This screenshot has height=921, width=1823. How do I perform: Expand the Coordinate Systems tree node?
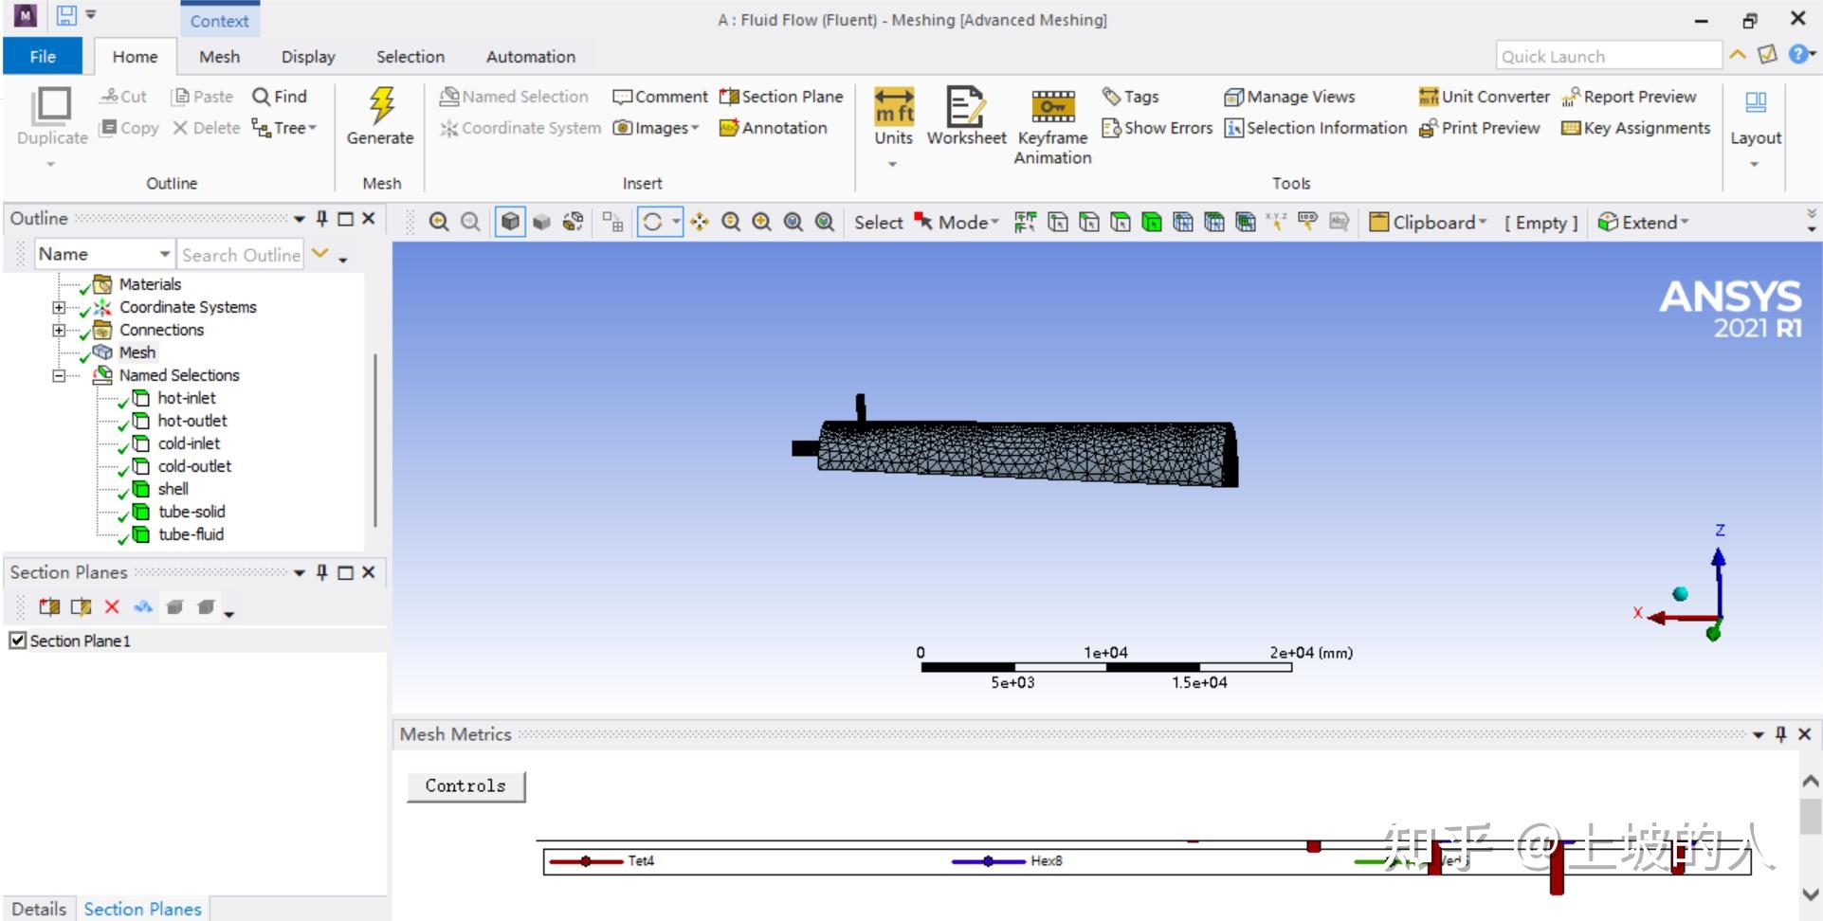click(59, 306)
